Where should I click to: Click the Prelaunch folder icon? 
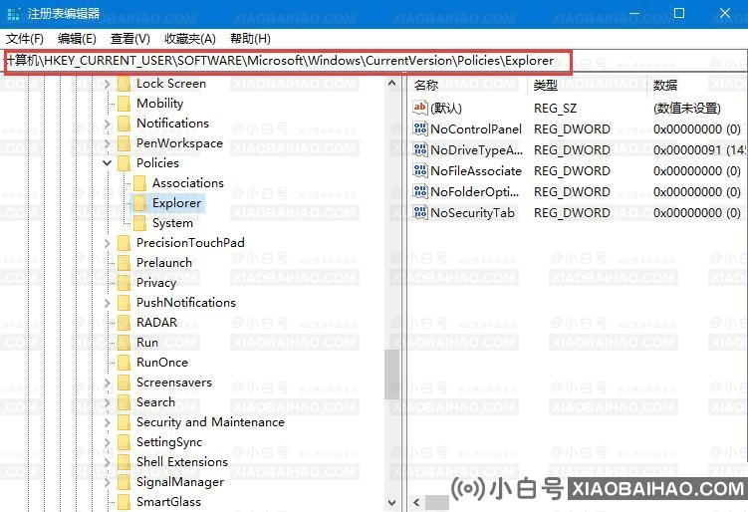point(125,263)
